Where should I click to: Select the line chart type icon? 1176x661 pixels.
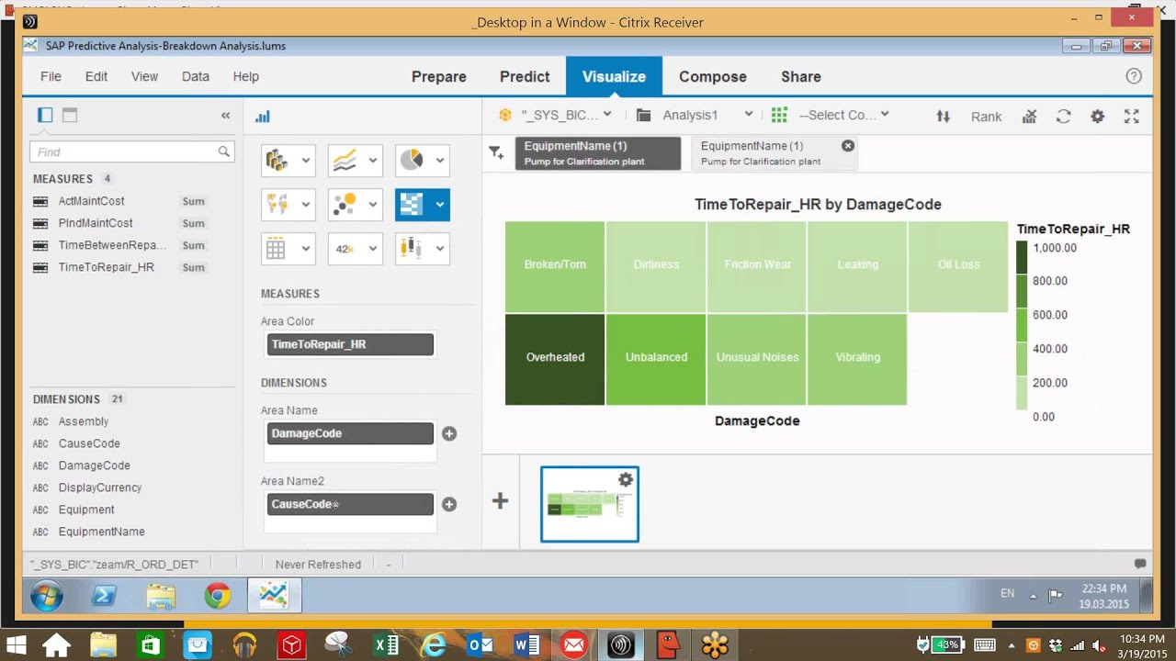pos(344,161)
